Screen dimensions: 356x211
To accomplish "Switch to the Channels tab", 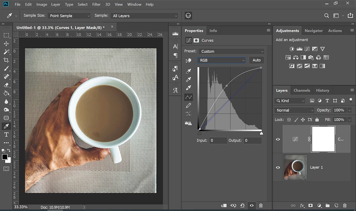I will [x=302, y=90].
